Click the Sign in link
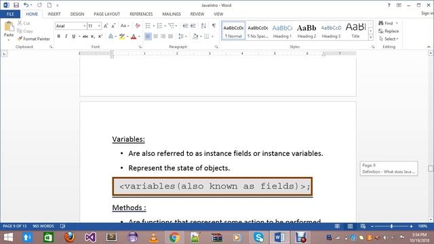Image resolution: width=434 pixels, height=244 pixels. pos(427,14)
